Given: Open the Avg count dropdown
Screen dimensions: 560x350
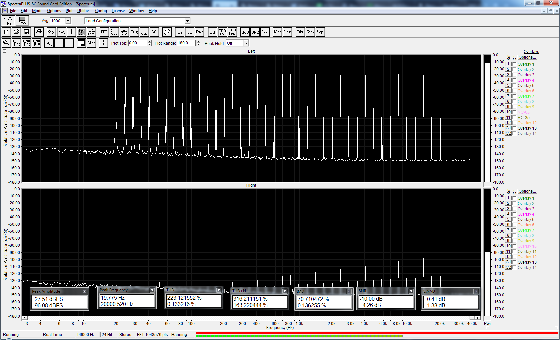Looking at the screenshot, I should click(x=68, y=21).
